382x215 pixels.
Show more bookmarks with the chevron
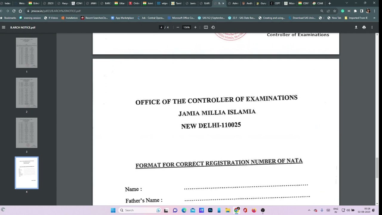click(x=374, y=18)
